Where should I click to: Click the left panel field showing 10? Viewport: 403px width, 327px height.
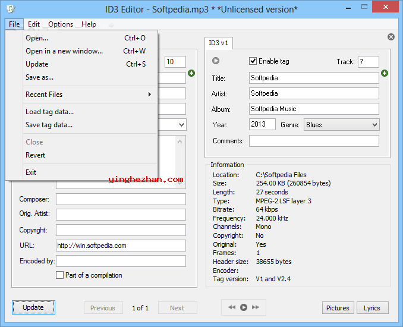tap(175, 62)
